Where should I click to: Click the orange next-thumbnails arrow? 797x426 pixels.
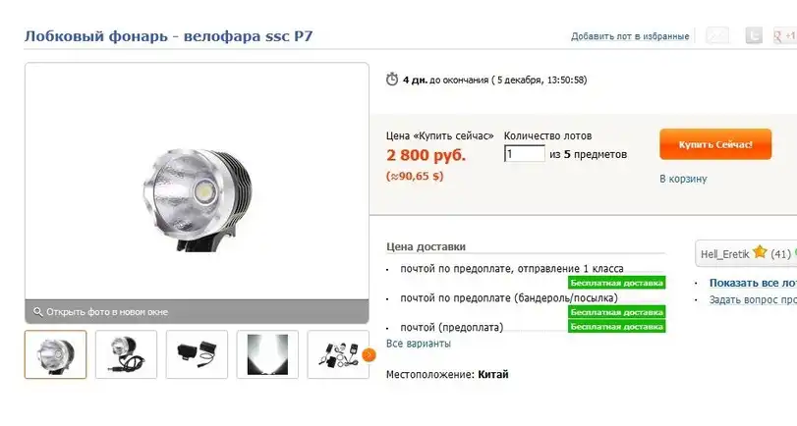click(x=370, y=355)
